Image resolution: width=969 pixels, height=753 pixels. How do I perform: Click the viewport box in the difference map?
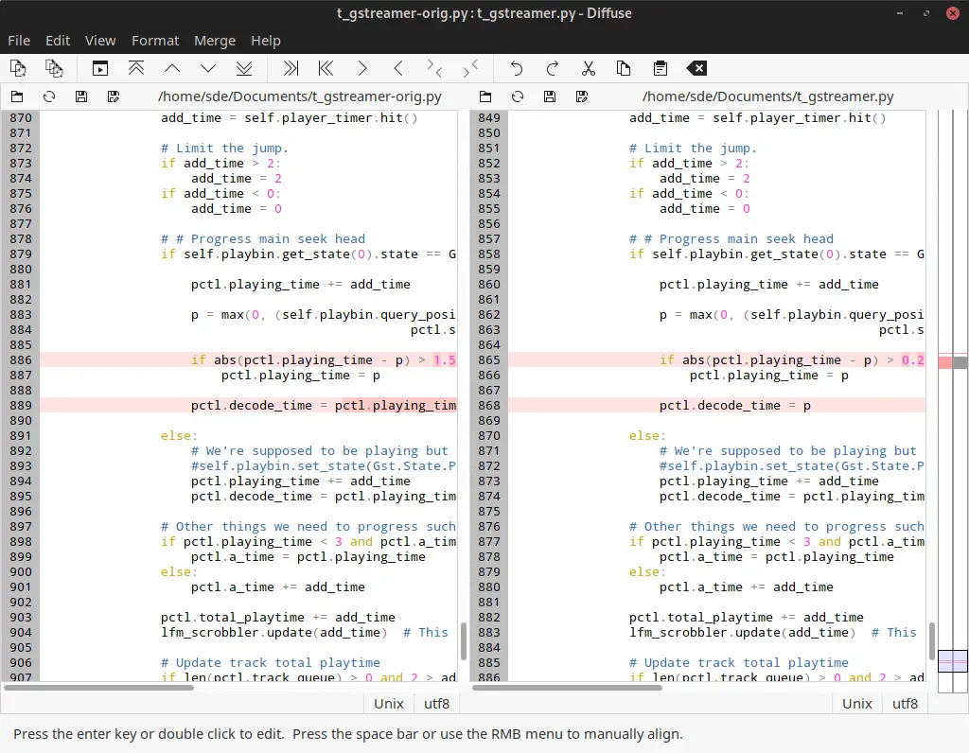952,661
